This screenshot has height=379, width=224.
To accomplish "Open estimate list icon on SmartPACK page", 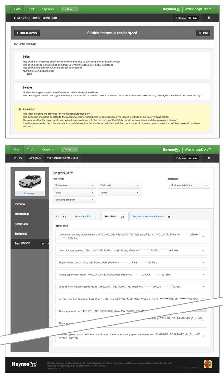I will (209, 158).
